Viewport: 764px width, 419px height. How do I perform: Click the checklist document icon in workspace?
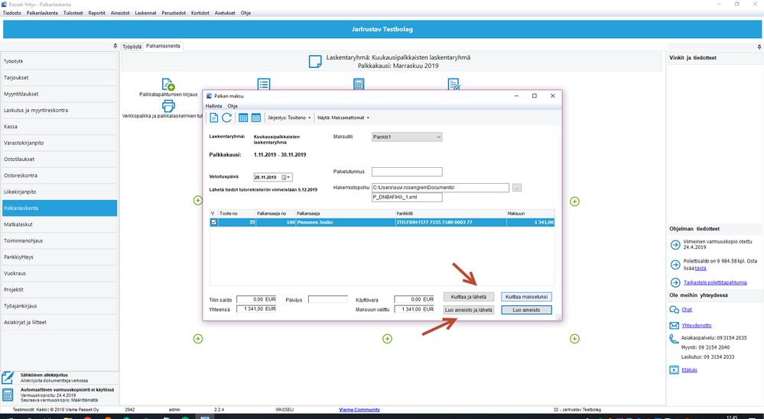(454, 84)
